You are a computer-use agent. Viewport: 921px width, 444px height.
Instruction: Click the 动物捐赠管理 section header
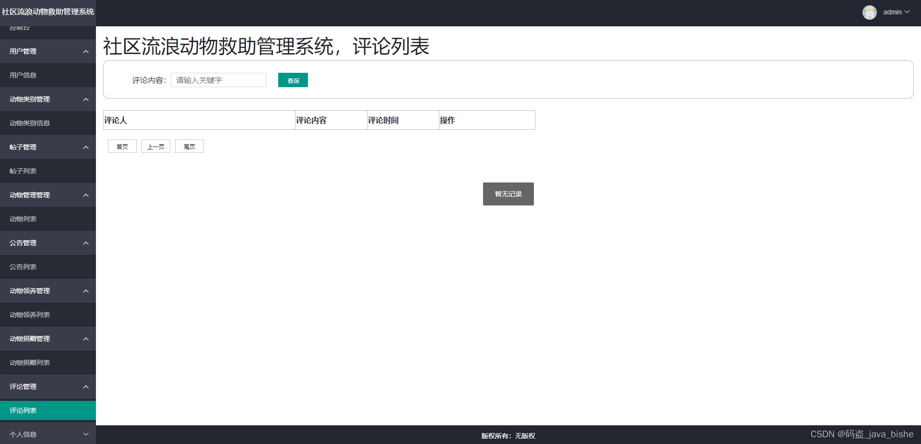pos(48,339)
